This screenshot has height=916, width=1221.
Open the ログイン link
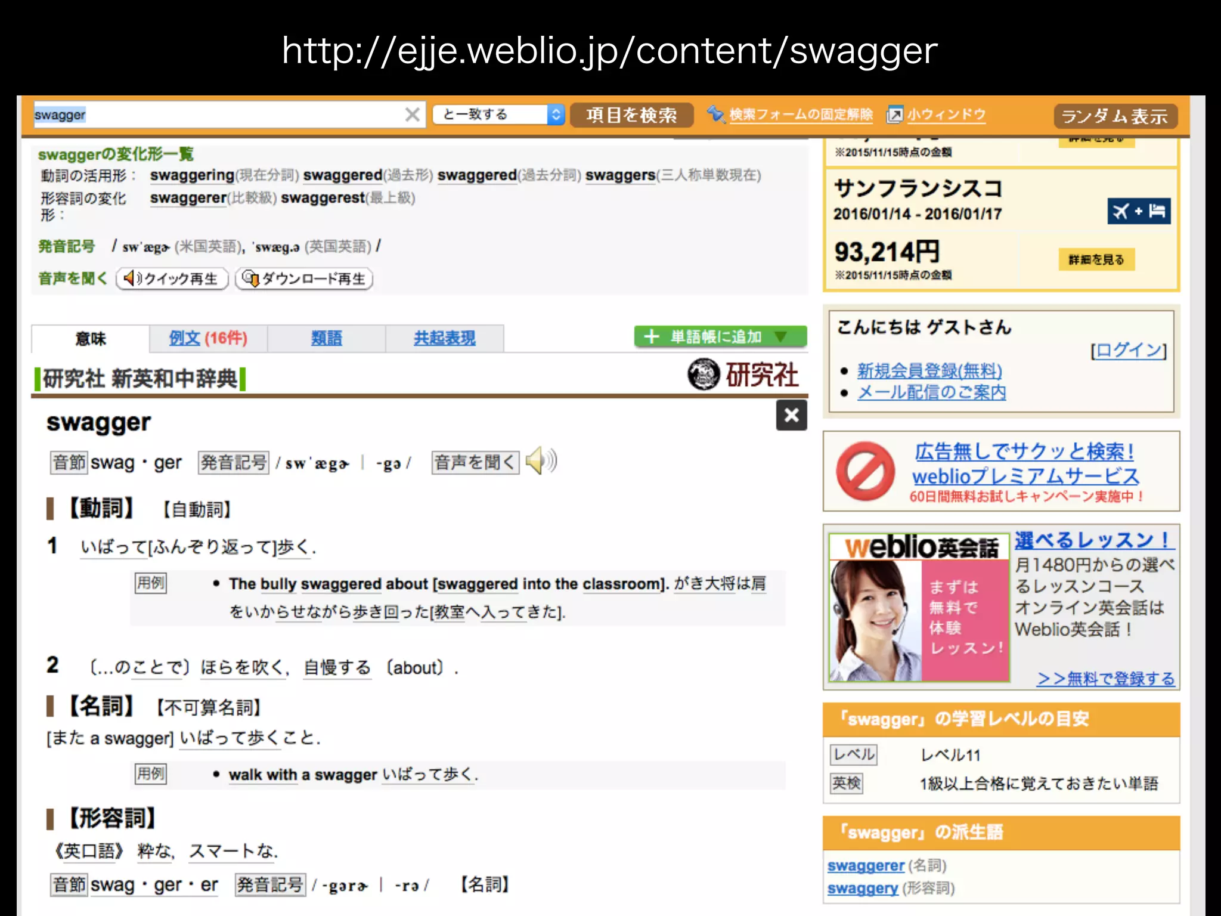[x=1129, y=350]
